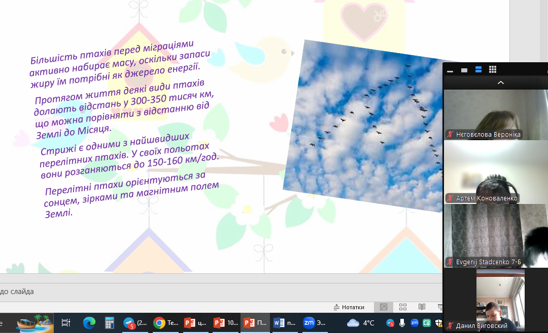Image resolution: width=548 pixels, height=333 pixels.
Task: Open Task View on the taskbar
Action: coord(65,323)
